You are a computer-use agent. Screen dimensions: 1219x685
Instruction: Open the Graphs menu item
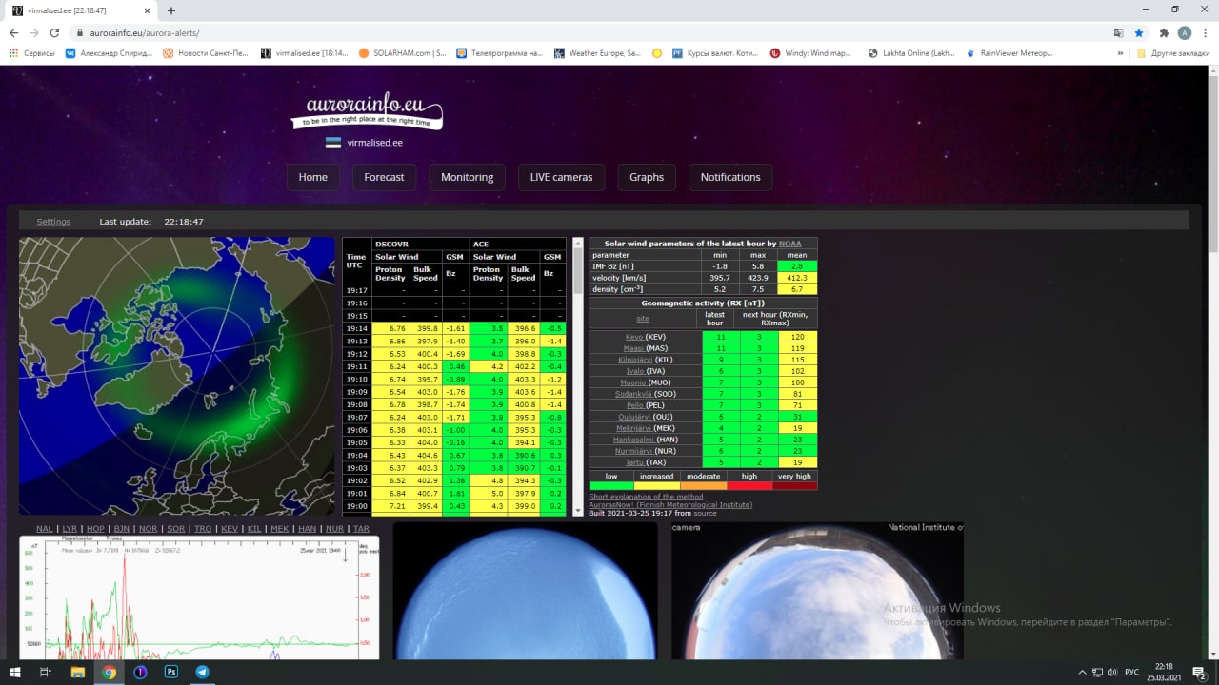pyautogui.click(x=647, y=177)
